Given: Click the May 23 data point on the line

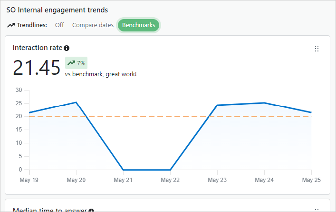Looking at the screenshot, I should coord(217,105).
